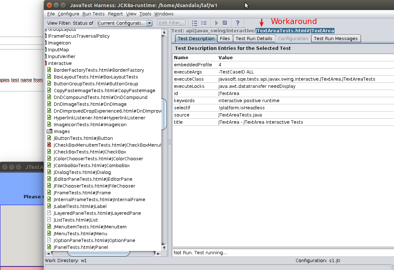
Task: Switch to the Test Run Messages tab
Action: point(336,39)
